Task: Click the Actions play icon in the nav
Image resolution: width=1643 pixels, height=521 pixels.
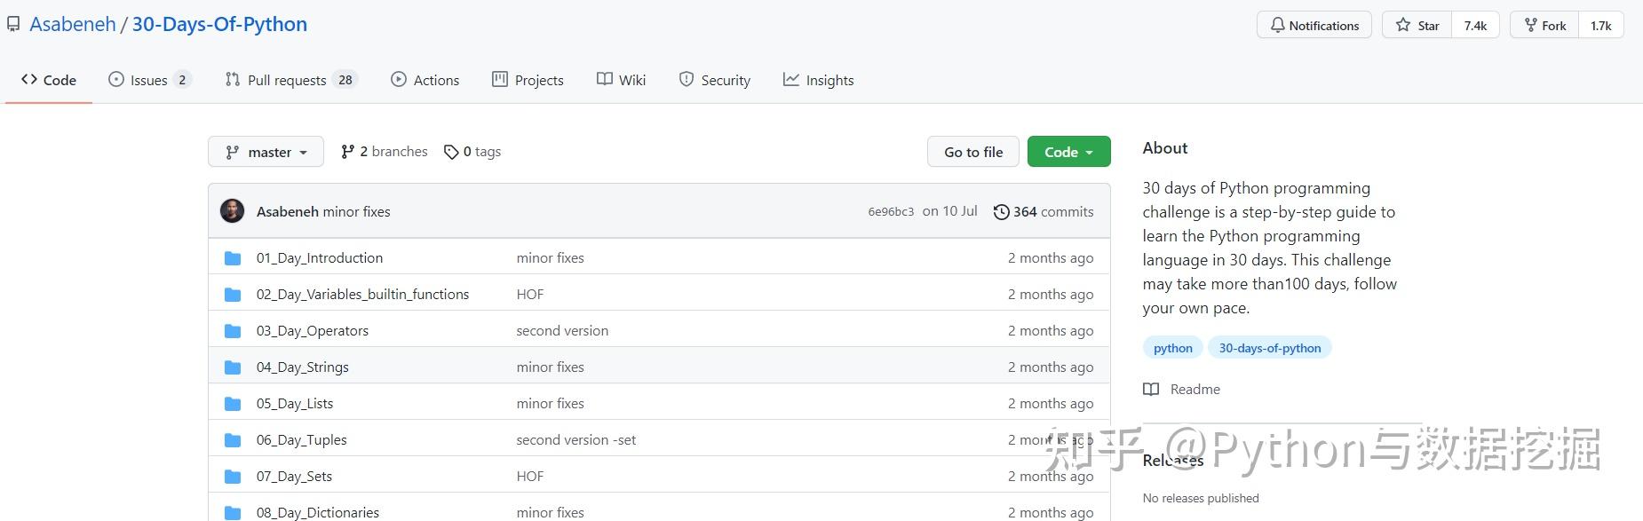Action: click(399, 79)
